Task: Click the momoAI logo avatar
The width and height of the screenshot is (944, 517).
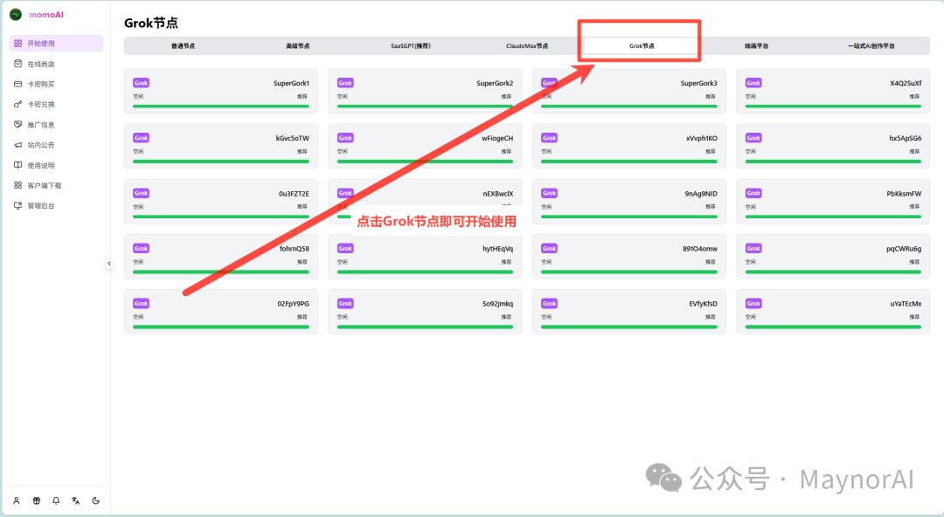Action: (x=16, y=15)
